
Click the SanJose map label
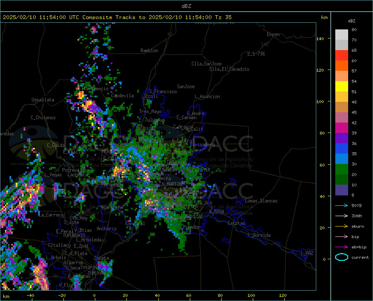point(186,87)
